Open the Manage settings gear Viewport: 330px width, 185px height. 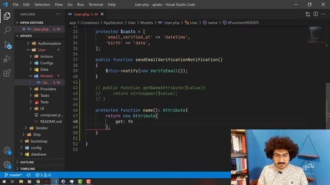coord(7,164)
